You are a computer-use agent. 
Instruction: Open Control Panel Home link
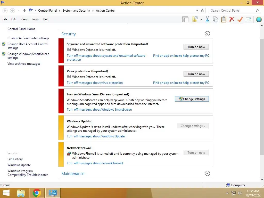21,29
